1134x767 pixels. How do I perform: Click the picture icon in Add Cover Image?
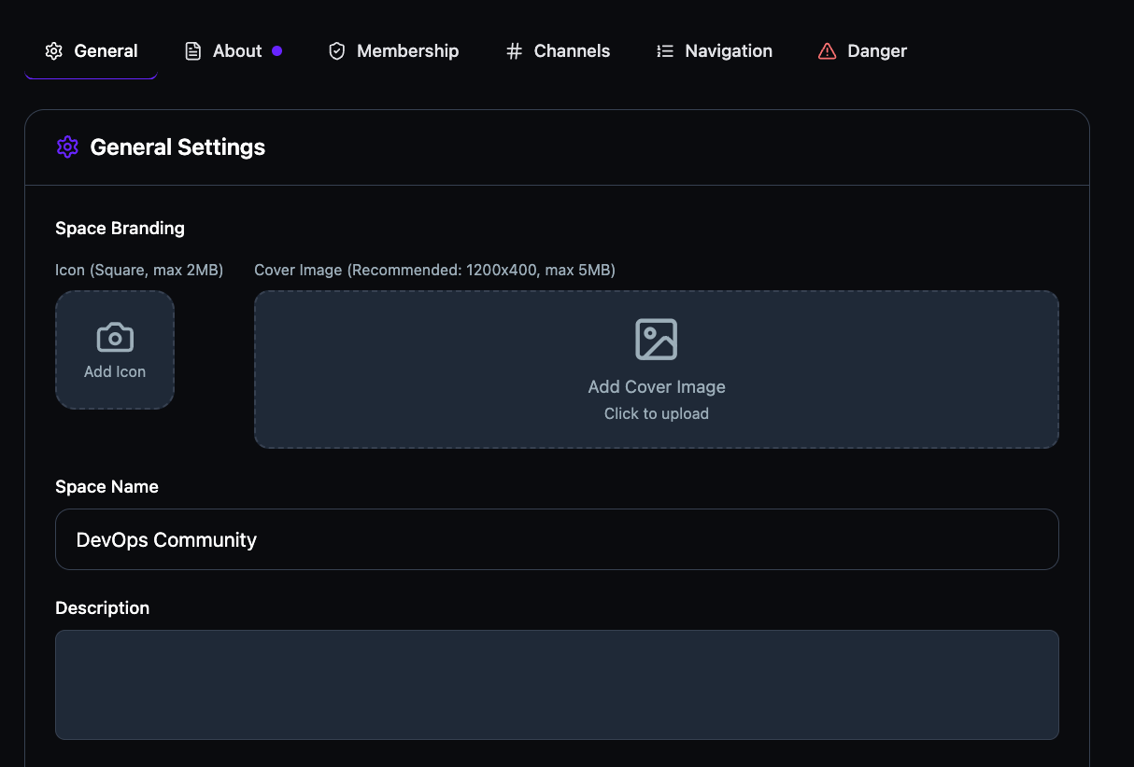click(x=657, y=340)
